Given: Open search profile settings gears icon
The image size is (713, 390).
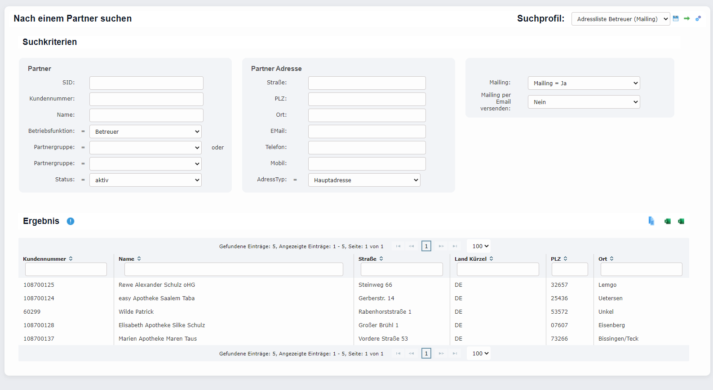Looking at the screenshot, I should point(698,18).
